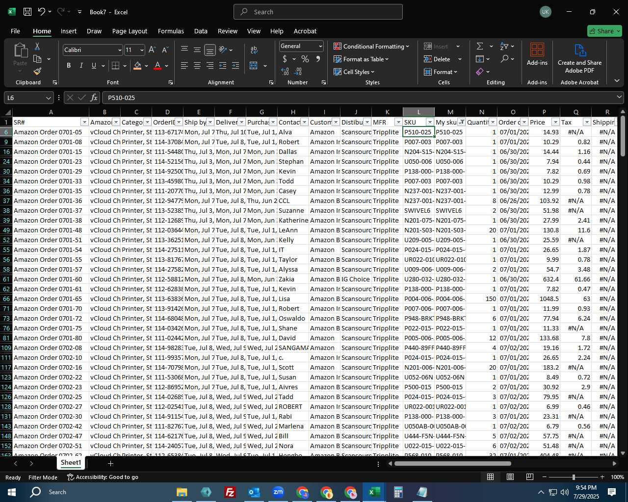This screenshot has height=502, width=628.
Task: Click the AutoSum sigma icon
Action: coord(479,46)
